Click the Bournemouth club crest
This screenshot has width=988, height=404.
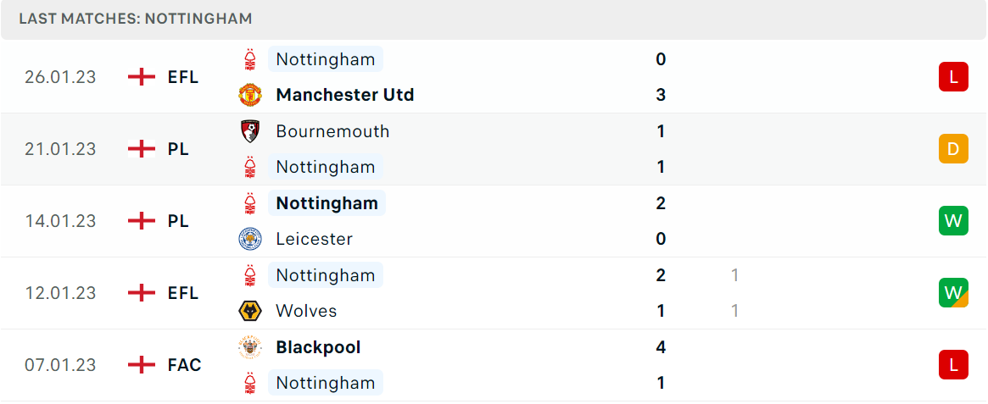[x=250, y=131]
